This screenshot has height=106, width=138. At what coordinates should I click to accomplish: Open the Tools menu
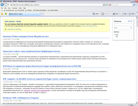pyautogui.click(x=20, y=8)
